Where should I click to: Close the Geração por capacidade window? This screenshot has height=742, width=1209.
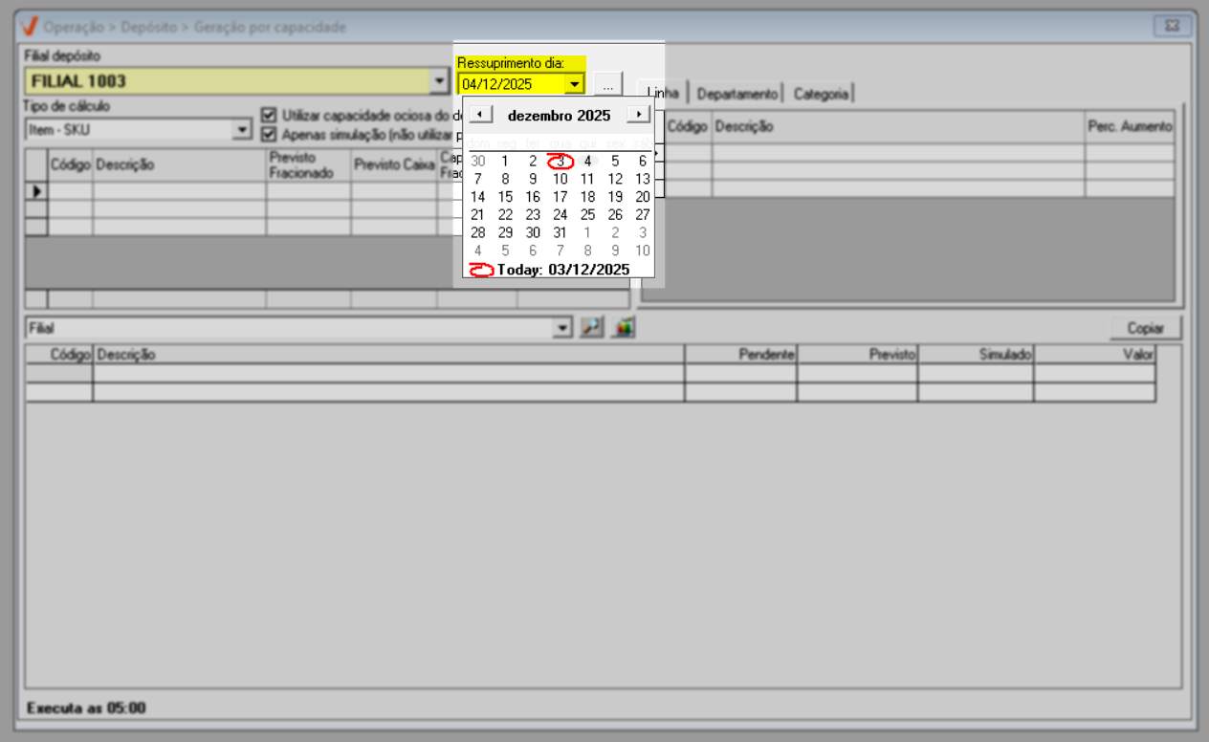[x=1171, y=26]
